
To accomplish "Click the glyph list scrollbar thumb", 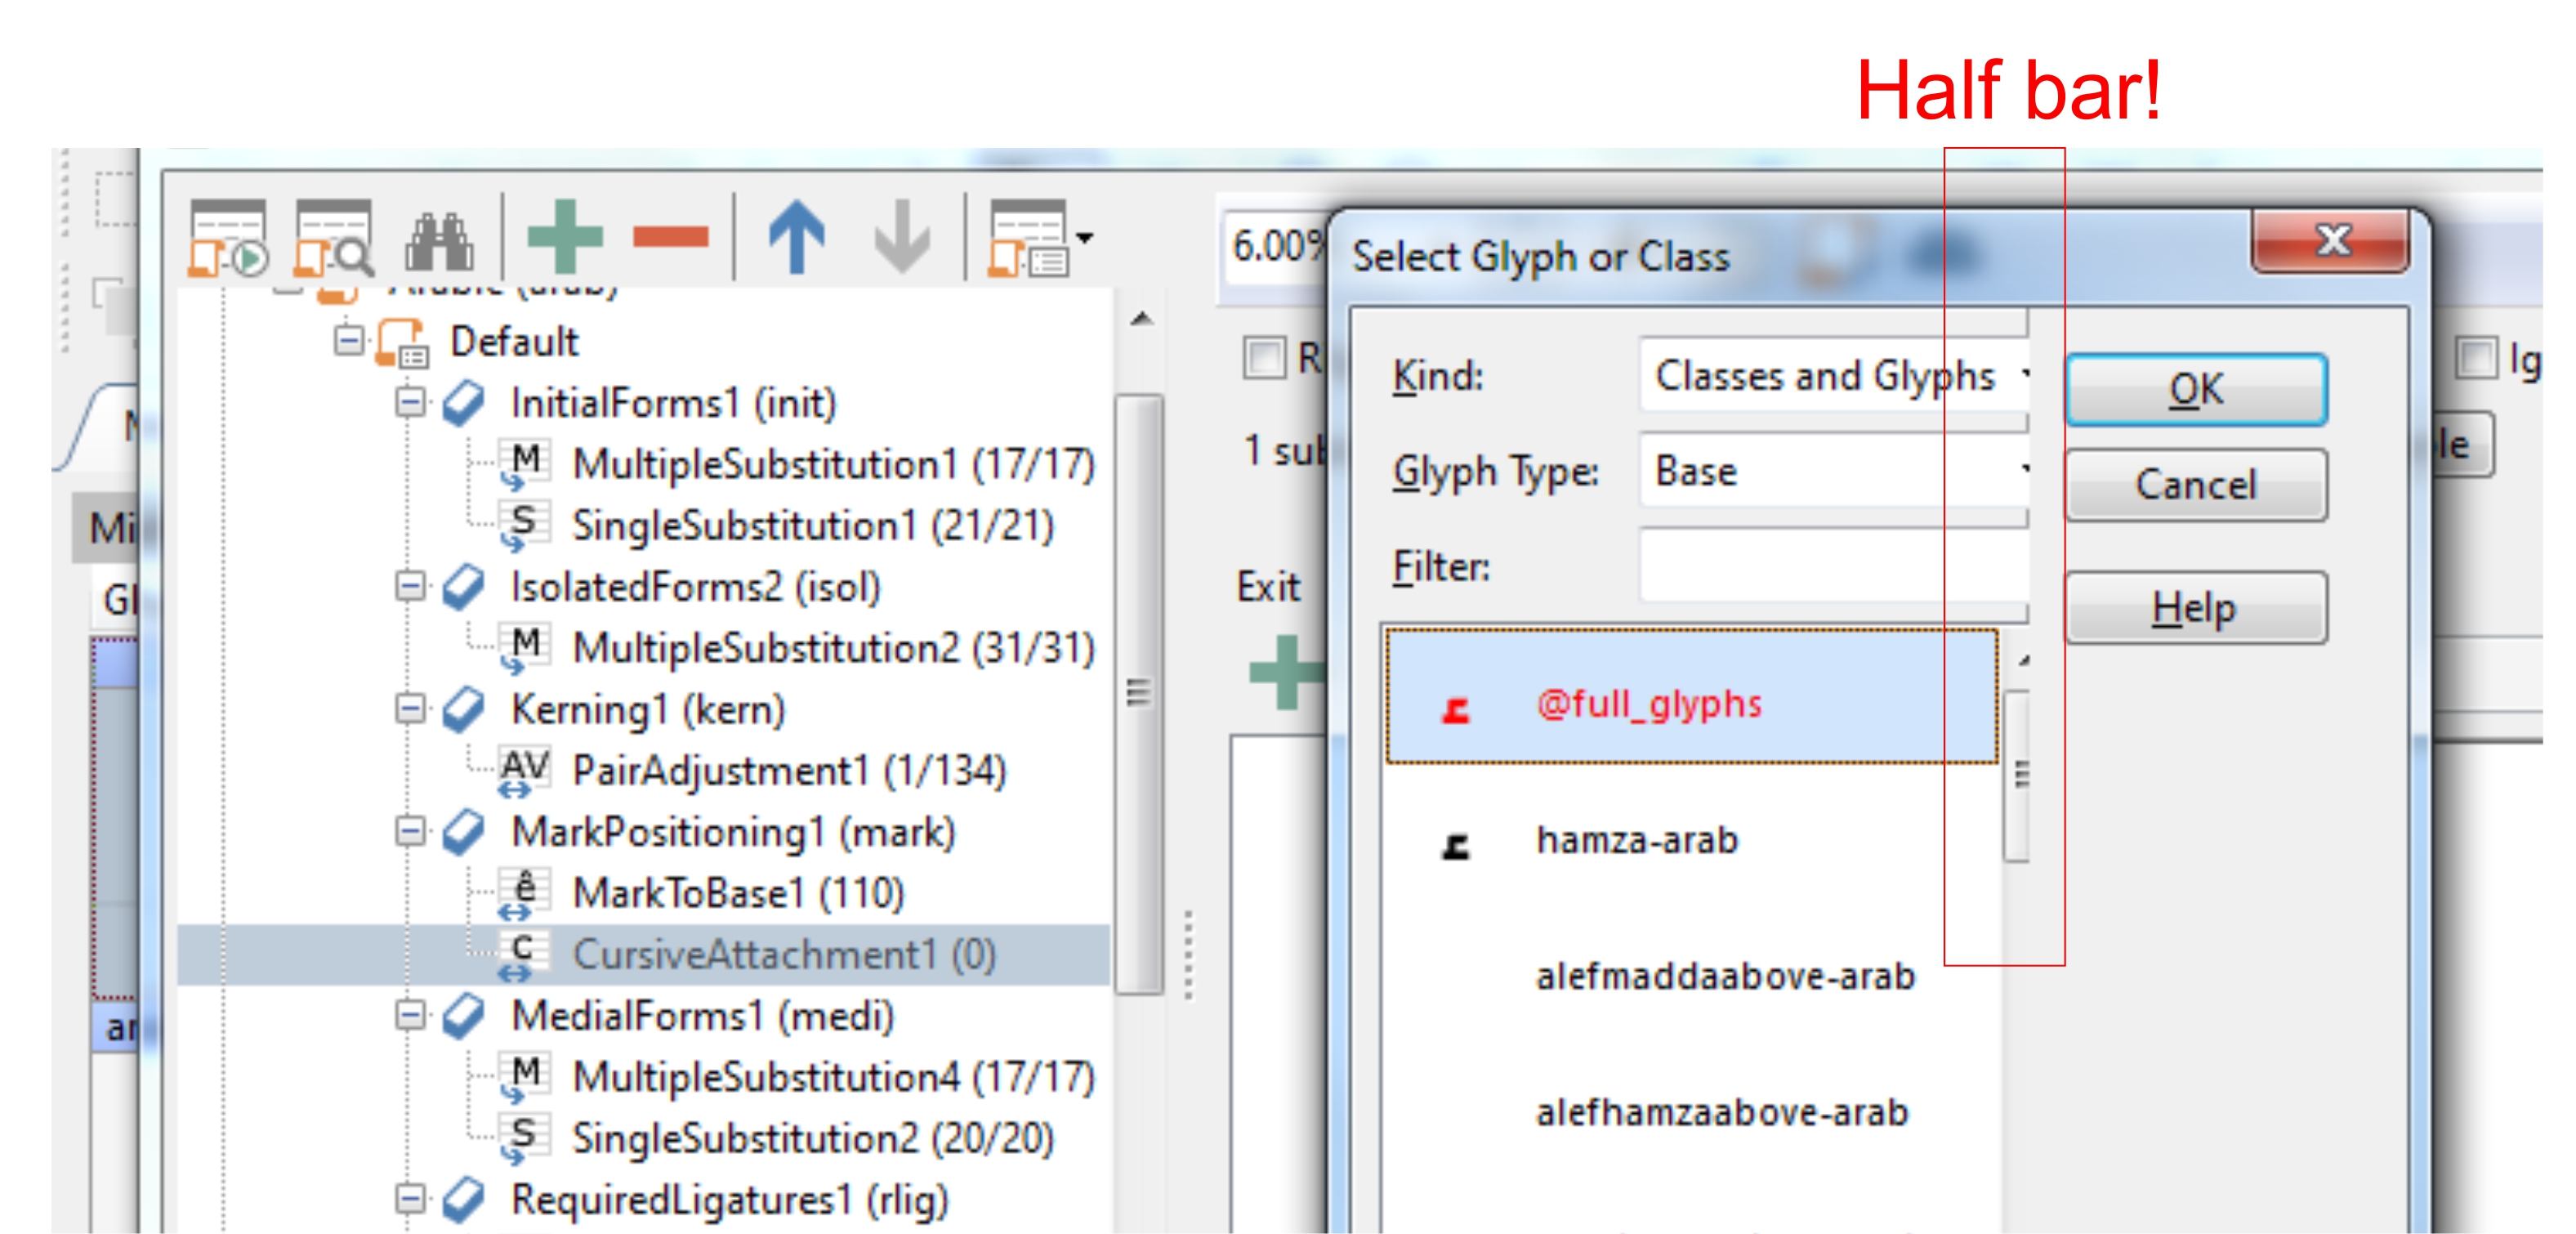I will click(2016, 775).
